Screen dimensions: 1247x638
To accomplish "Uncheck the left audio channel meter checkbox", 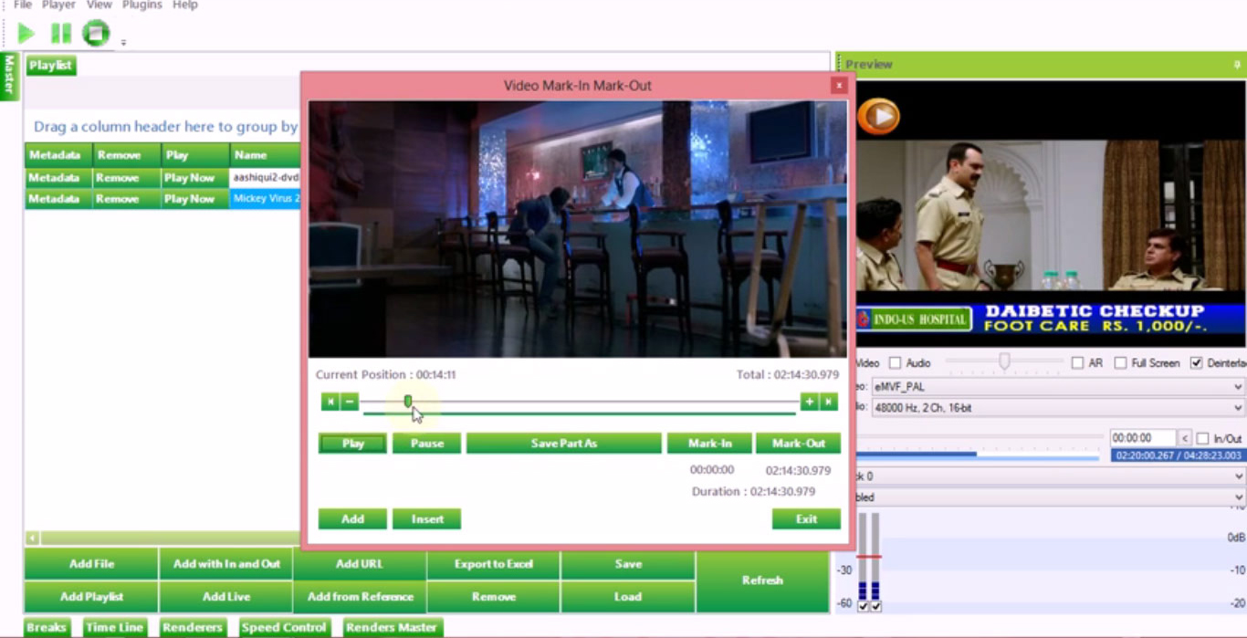I will [x=863, y=606].
